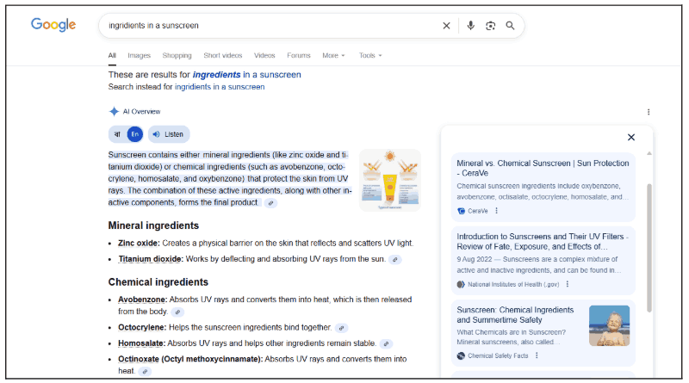689x383 pixels.
Task: Open the Tools dropdown
Action: click(370, 55)
